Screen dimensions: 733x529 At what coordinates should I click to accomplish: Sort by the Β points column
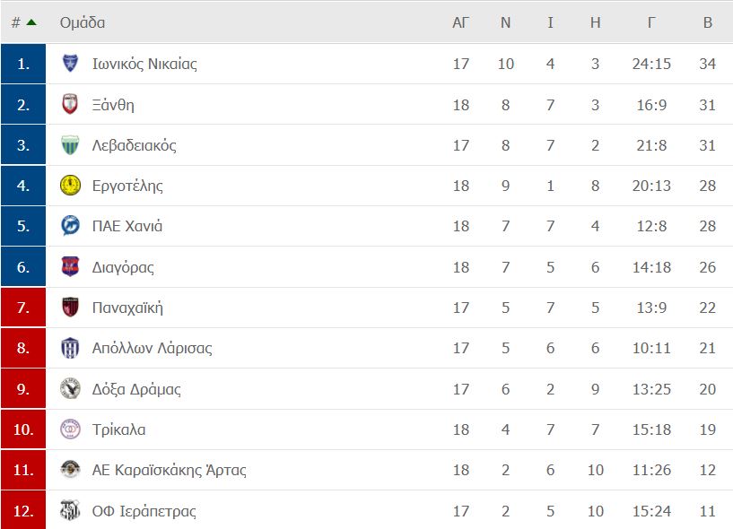point(708,22)
